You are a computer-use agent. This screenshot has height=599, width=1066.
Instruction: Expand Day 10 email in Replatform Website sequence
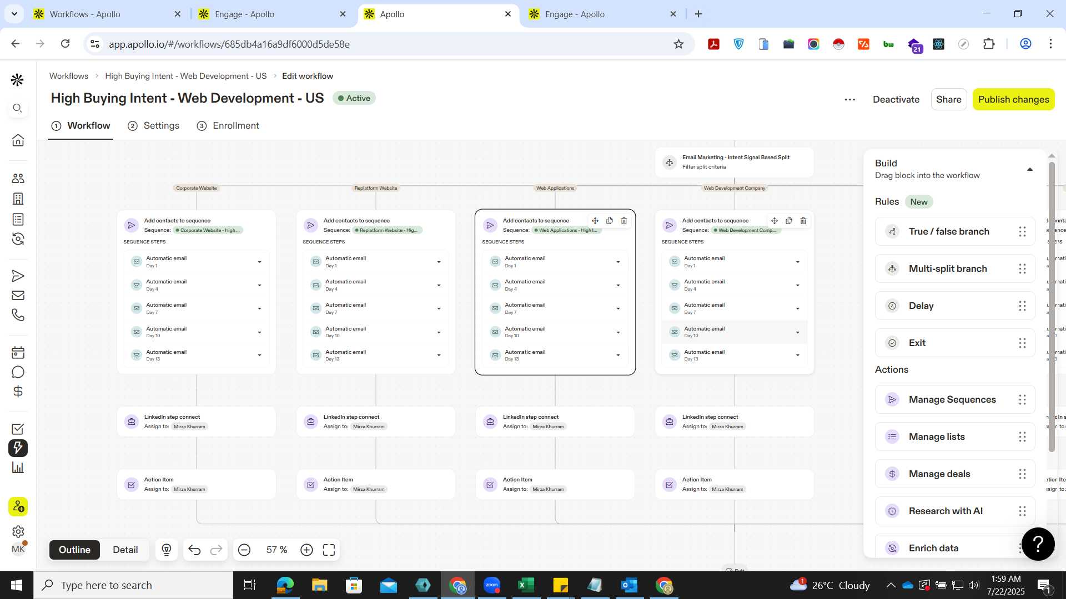(439, 332)
